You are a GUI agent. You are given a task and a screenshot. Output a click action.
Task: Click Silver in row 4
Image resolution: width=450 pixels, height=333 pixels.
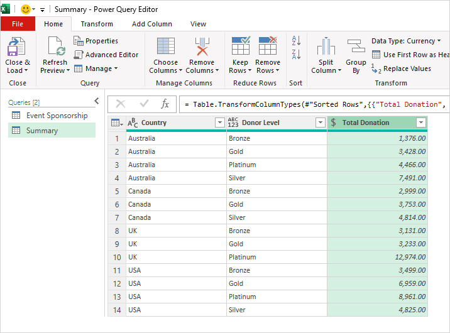[237, 178]
